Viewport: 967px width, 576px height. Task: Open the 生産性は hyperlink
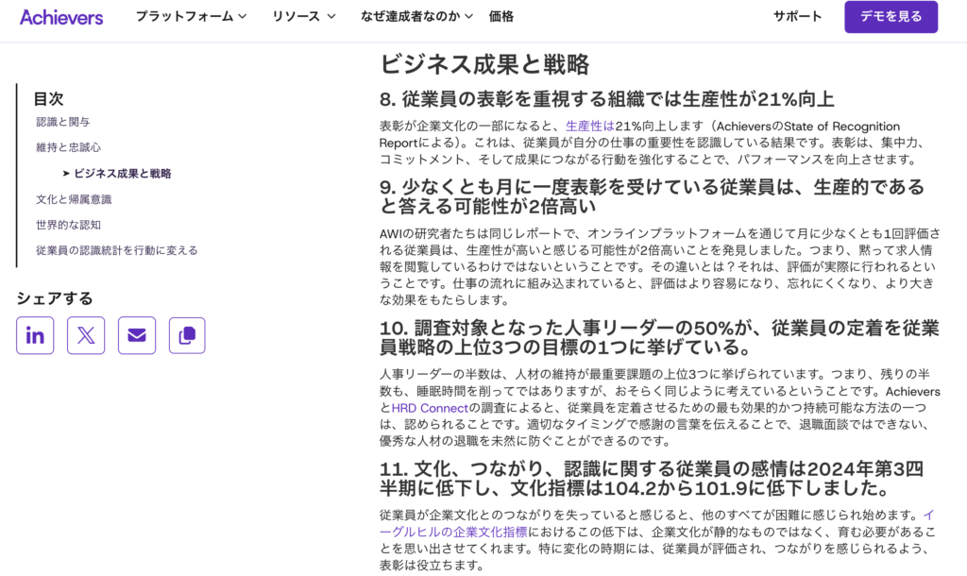tap(590, 127)
